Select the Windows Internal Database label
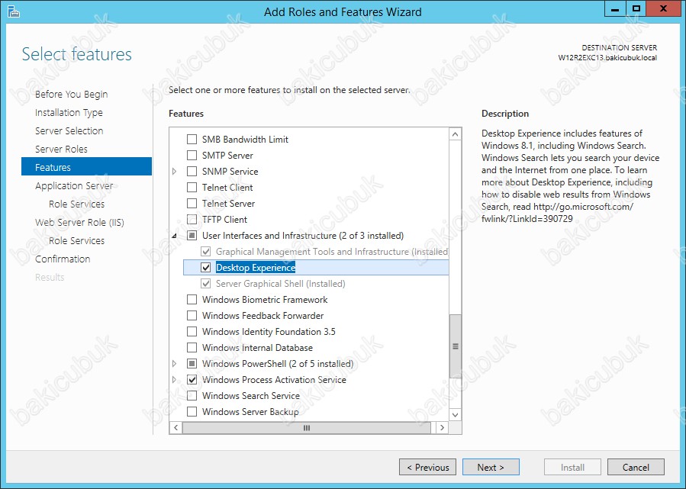The image size is (686, 489). click(257, 348)
